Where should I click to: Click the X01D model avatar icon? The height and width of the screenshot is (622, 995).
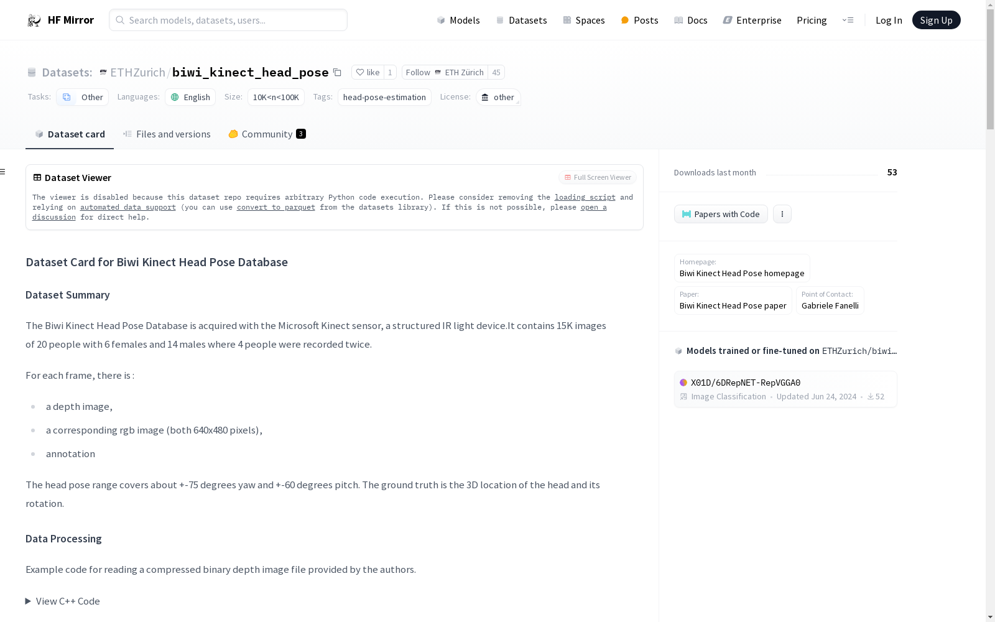click(683, 383)
